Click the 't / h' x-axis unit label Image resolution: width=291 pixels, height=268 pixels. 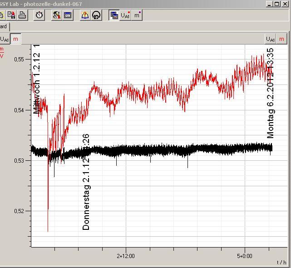pos(281,263)
